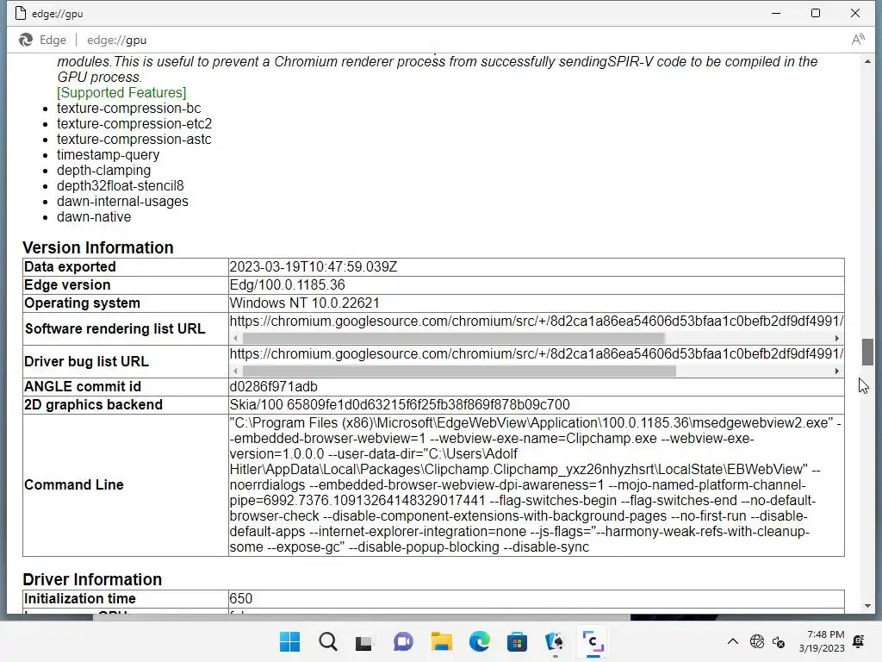Image resolution: width=882 pixels, height=662 pixels.
Task: Click depth-clamping list item
Action: (103, 170)
